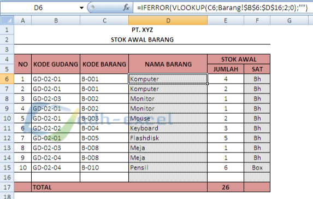Click the STOK AWAL BARANG title
This screenshot has height=199, width=313.
click(142, 39)
